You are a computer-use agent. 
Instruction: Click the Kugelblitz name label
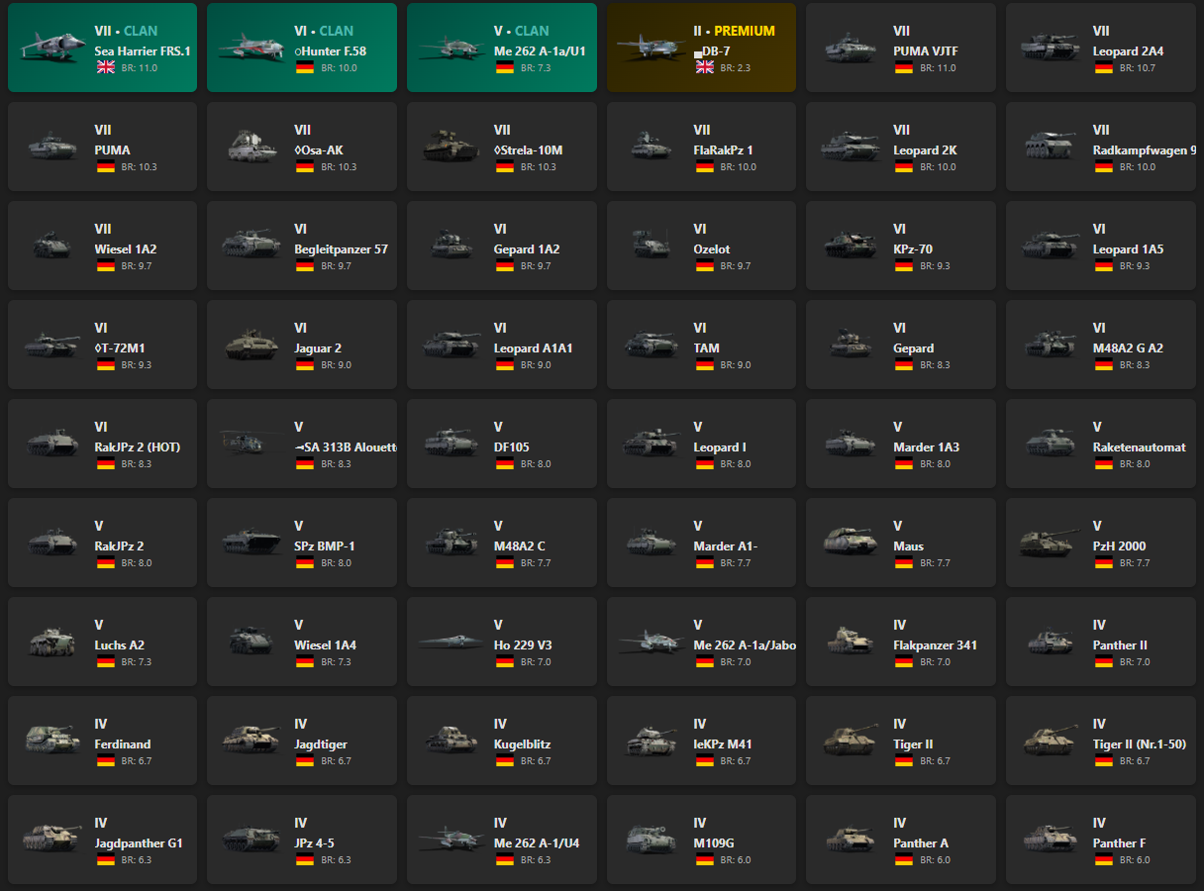[x=522, y=743]
